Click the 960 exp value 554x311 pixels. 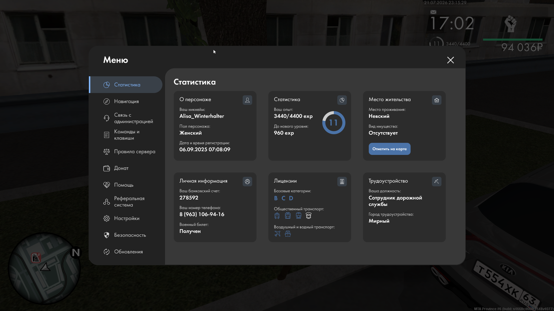pos(284,133)
